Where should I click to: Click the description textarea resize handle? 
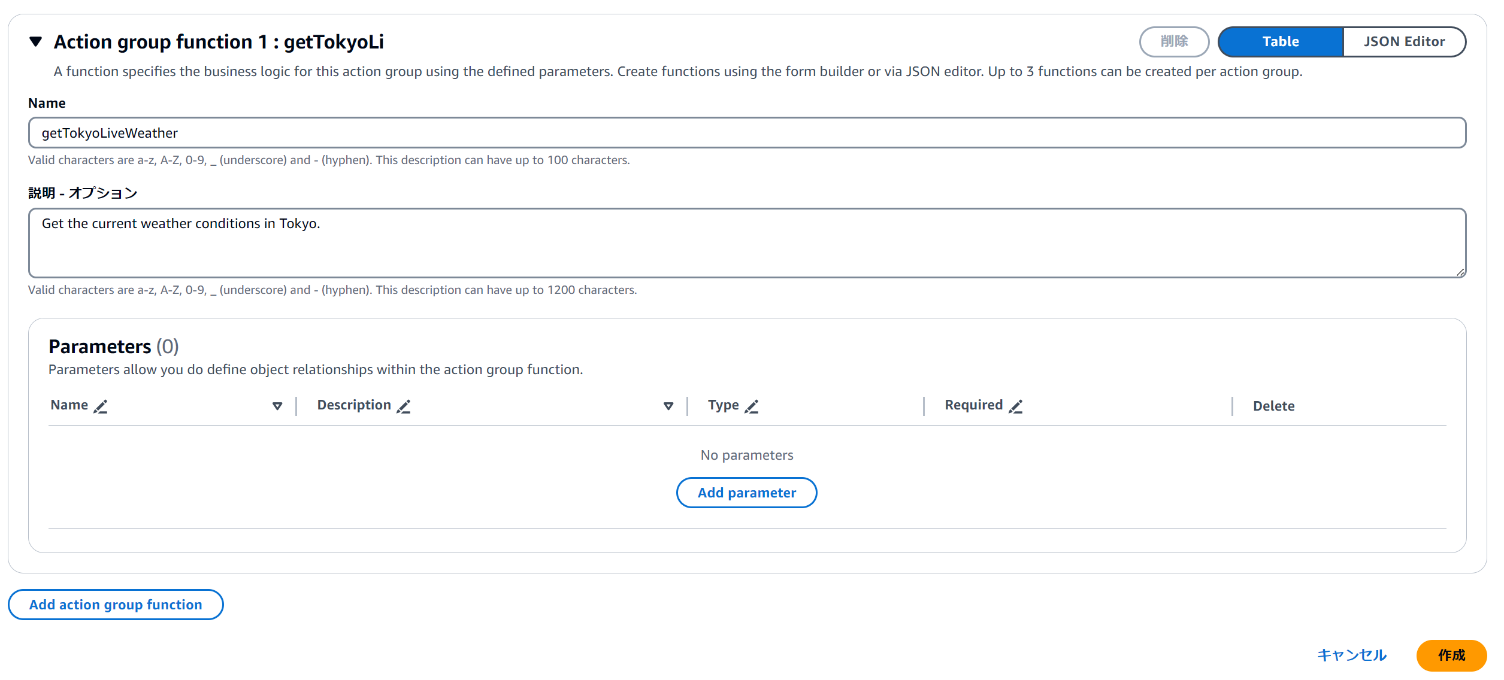(1460, 272)
